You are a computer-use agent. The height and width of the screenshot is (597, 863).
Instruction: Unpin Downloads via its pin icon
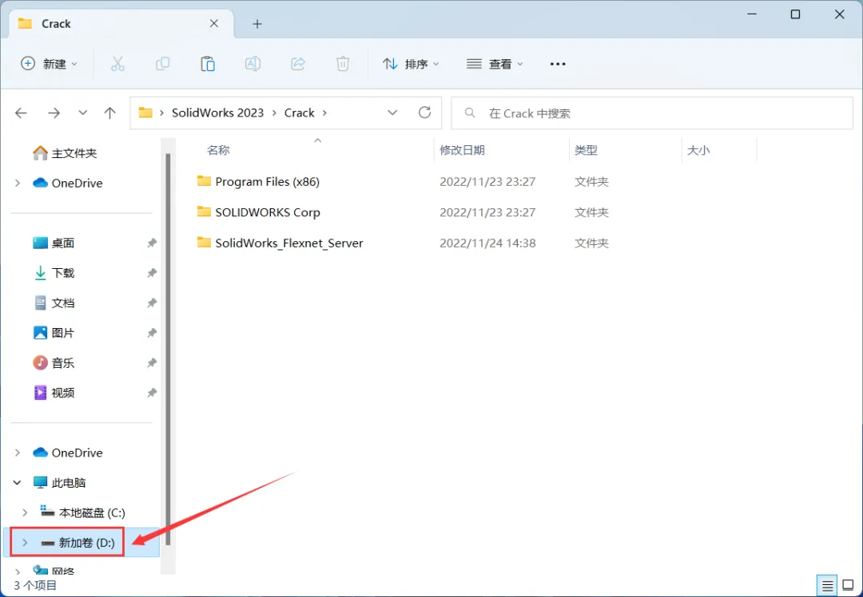[152, 273]
